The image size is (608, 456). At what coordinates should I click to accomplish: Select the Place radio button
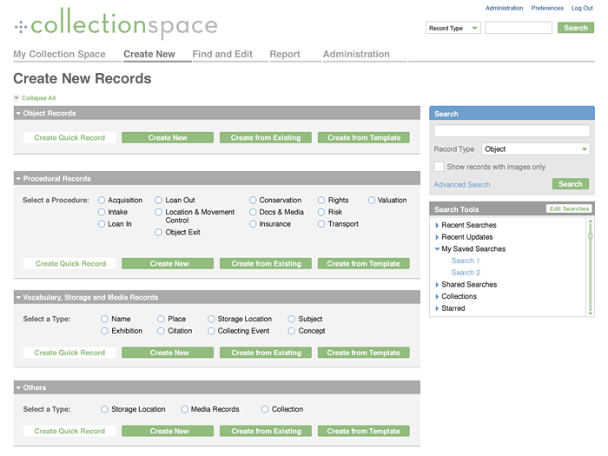[x=161, y=319]
